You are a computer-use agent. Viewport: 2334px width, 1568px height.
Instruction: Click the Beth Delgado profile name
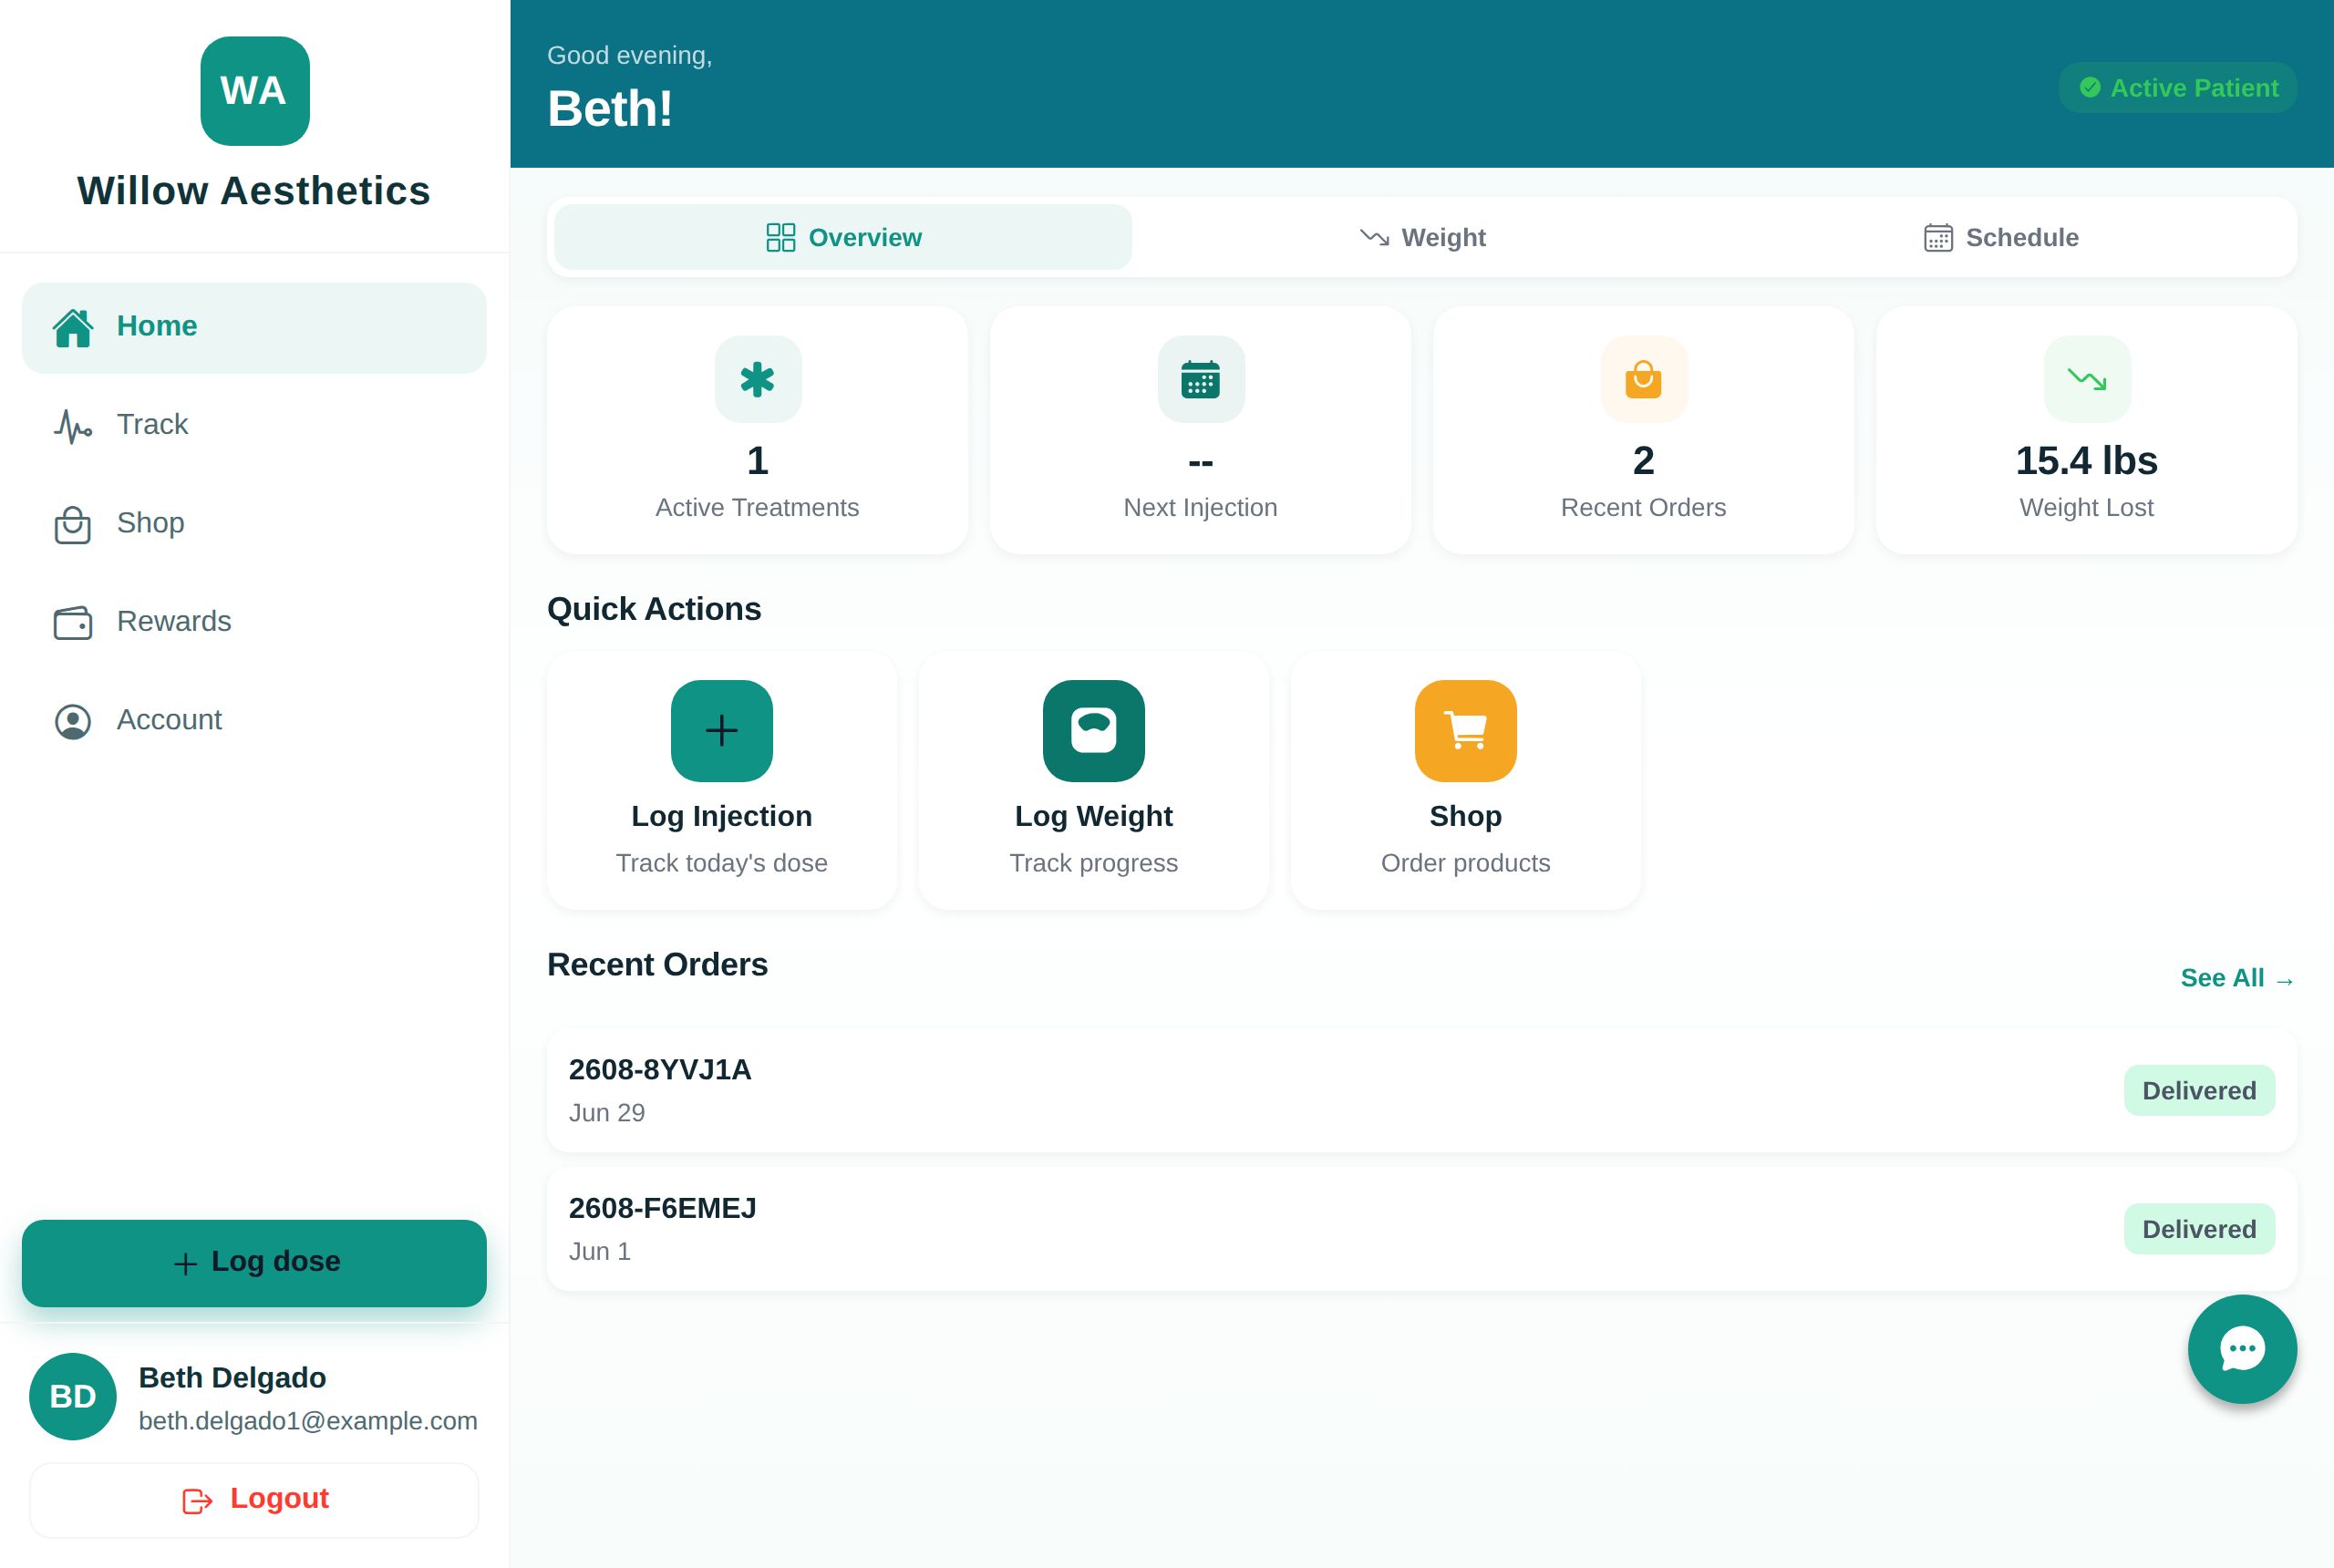pyautogui.click(x=232, y=1378)
